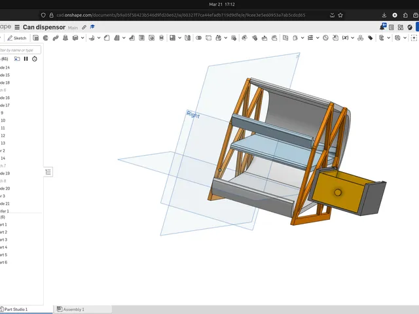This screenshot has width=419, height=314.
Task: Select the Move face tool
Action: point(264,38)
